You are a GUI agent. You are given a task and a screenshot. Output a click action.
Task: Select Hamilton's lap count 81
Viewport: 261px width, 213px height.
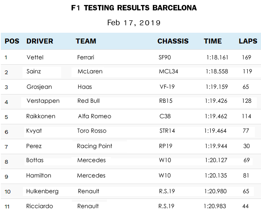pos(246,175)
